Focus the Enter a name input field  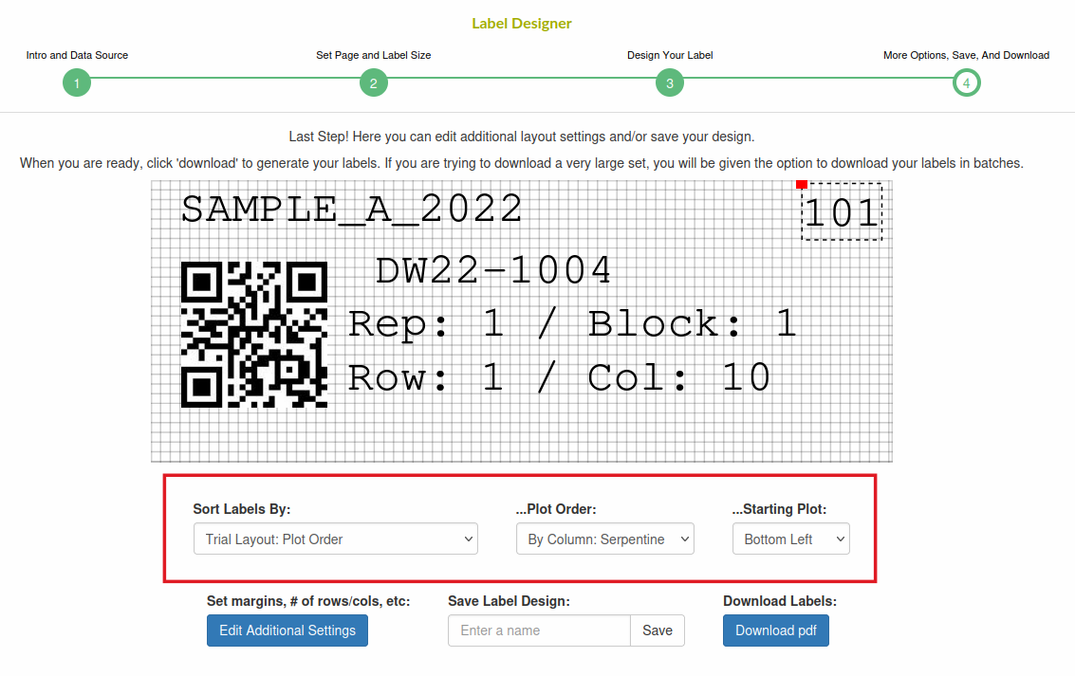[539, 630]
